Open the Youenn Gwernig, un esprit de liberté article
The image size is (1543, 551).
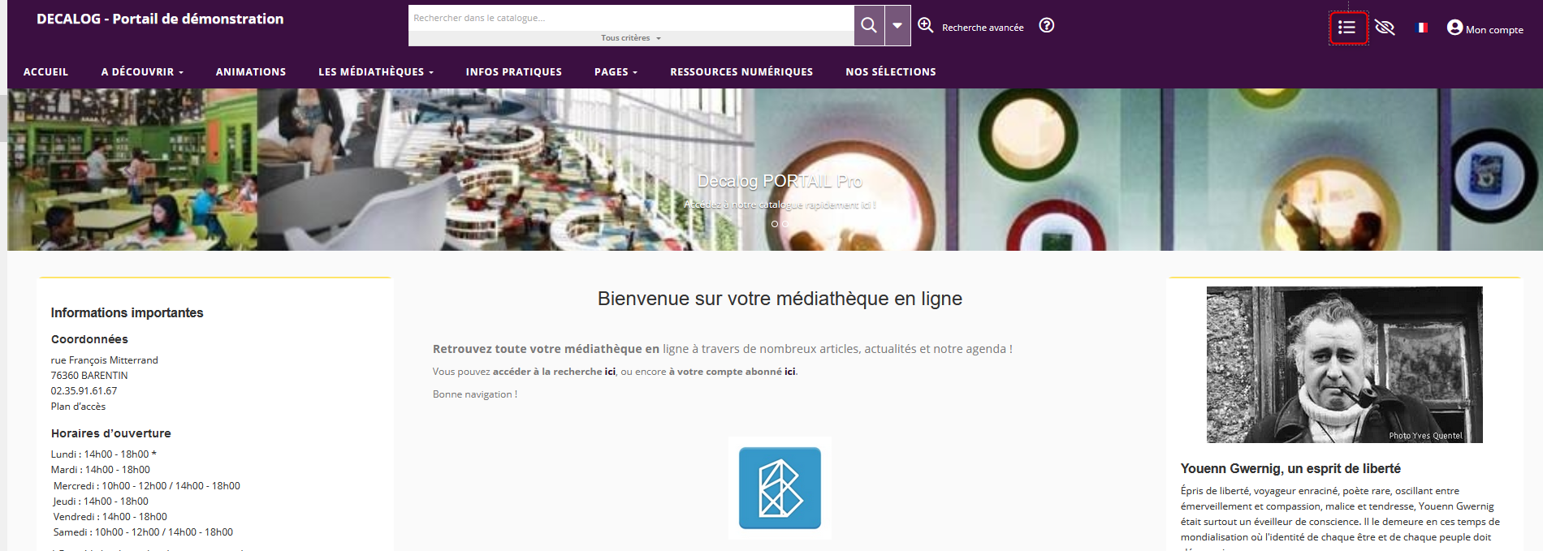[1290, 468]
